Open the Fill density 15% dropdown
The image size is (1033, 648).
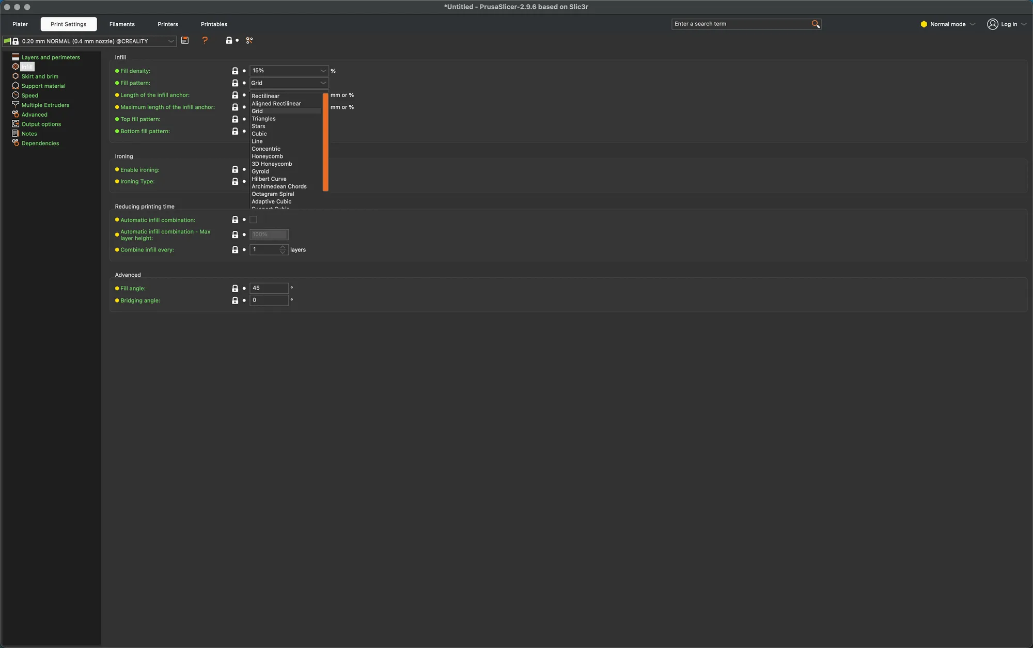coord(289,71)
